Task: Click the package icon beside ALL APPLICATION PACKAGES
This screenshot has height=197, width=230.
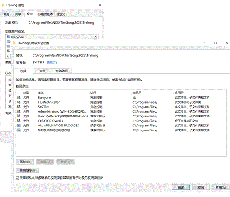Action: 19,126
